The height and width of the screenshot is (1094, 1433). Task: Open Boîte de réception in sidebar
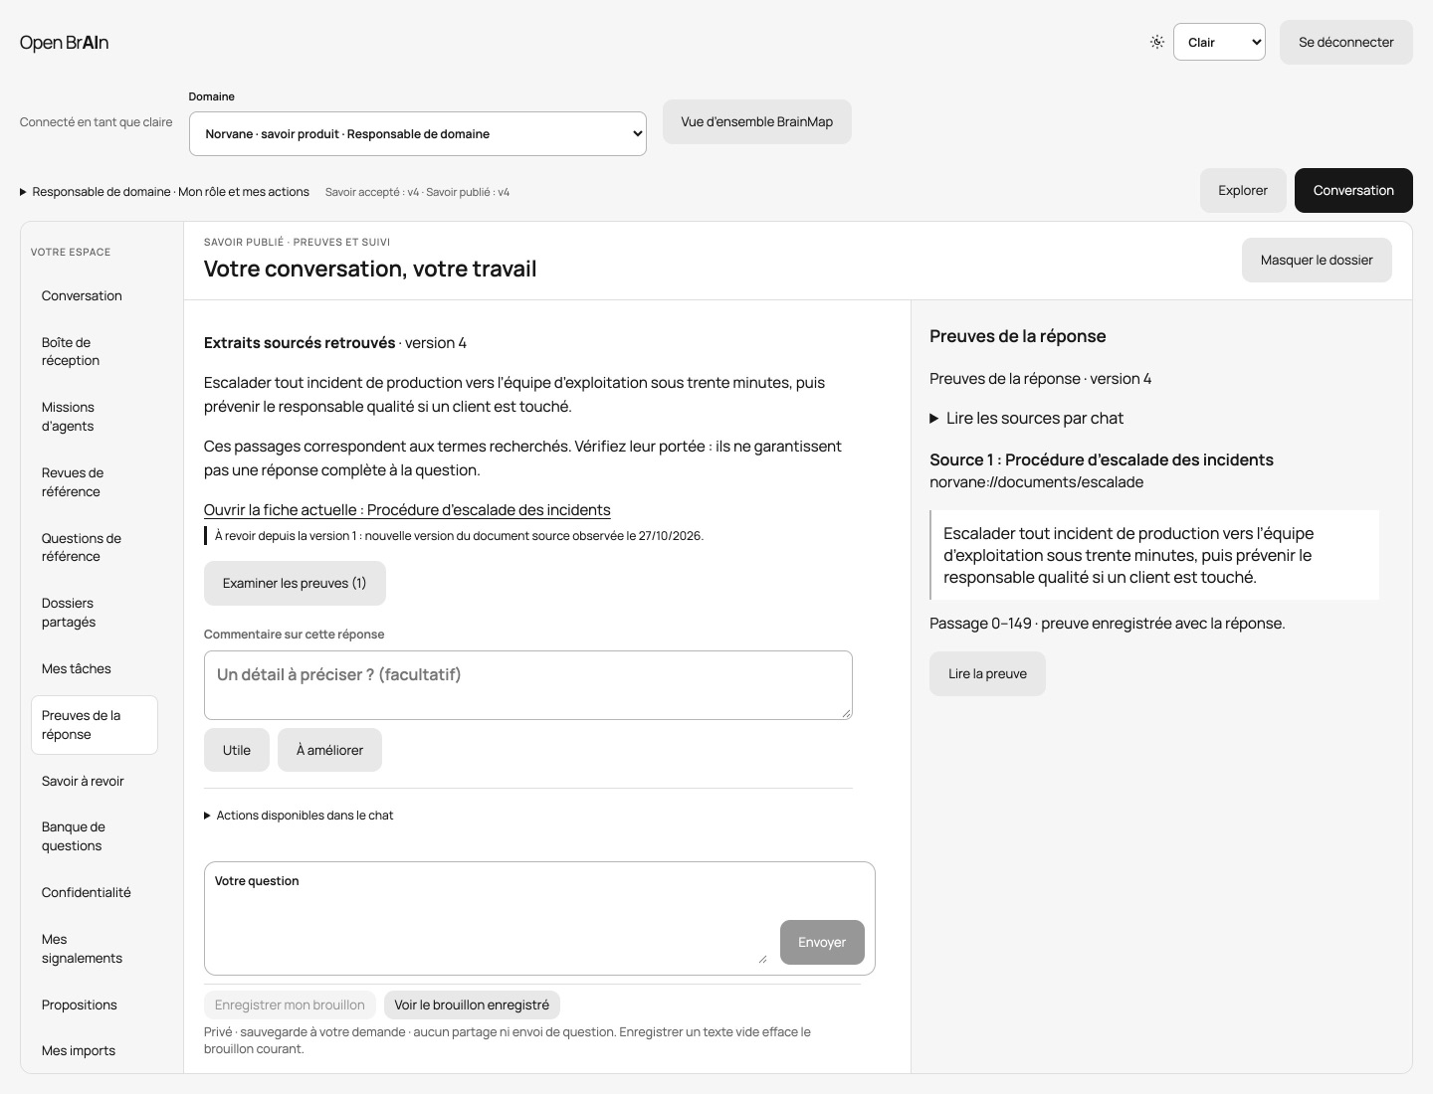pos(95,351)
